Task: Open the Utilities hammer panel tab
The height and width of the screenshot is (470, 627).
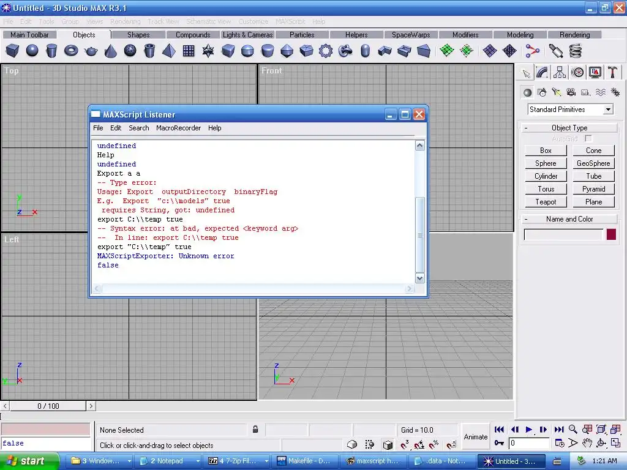Action: coord(612,73)
